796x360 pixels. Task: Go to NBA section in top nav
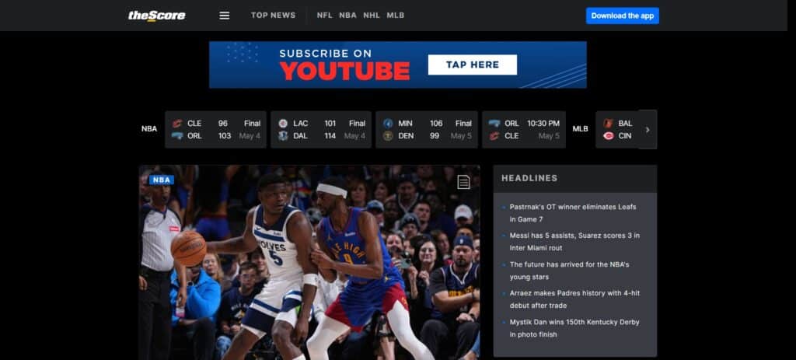[347, 16]
